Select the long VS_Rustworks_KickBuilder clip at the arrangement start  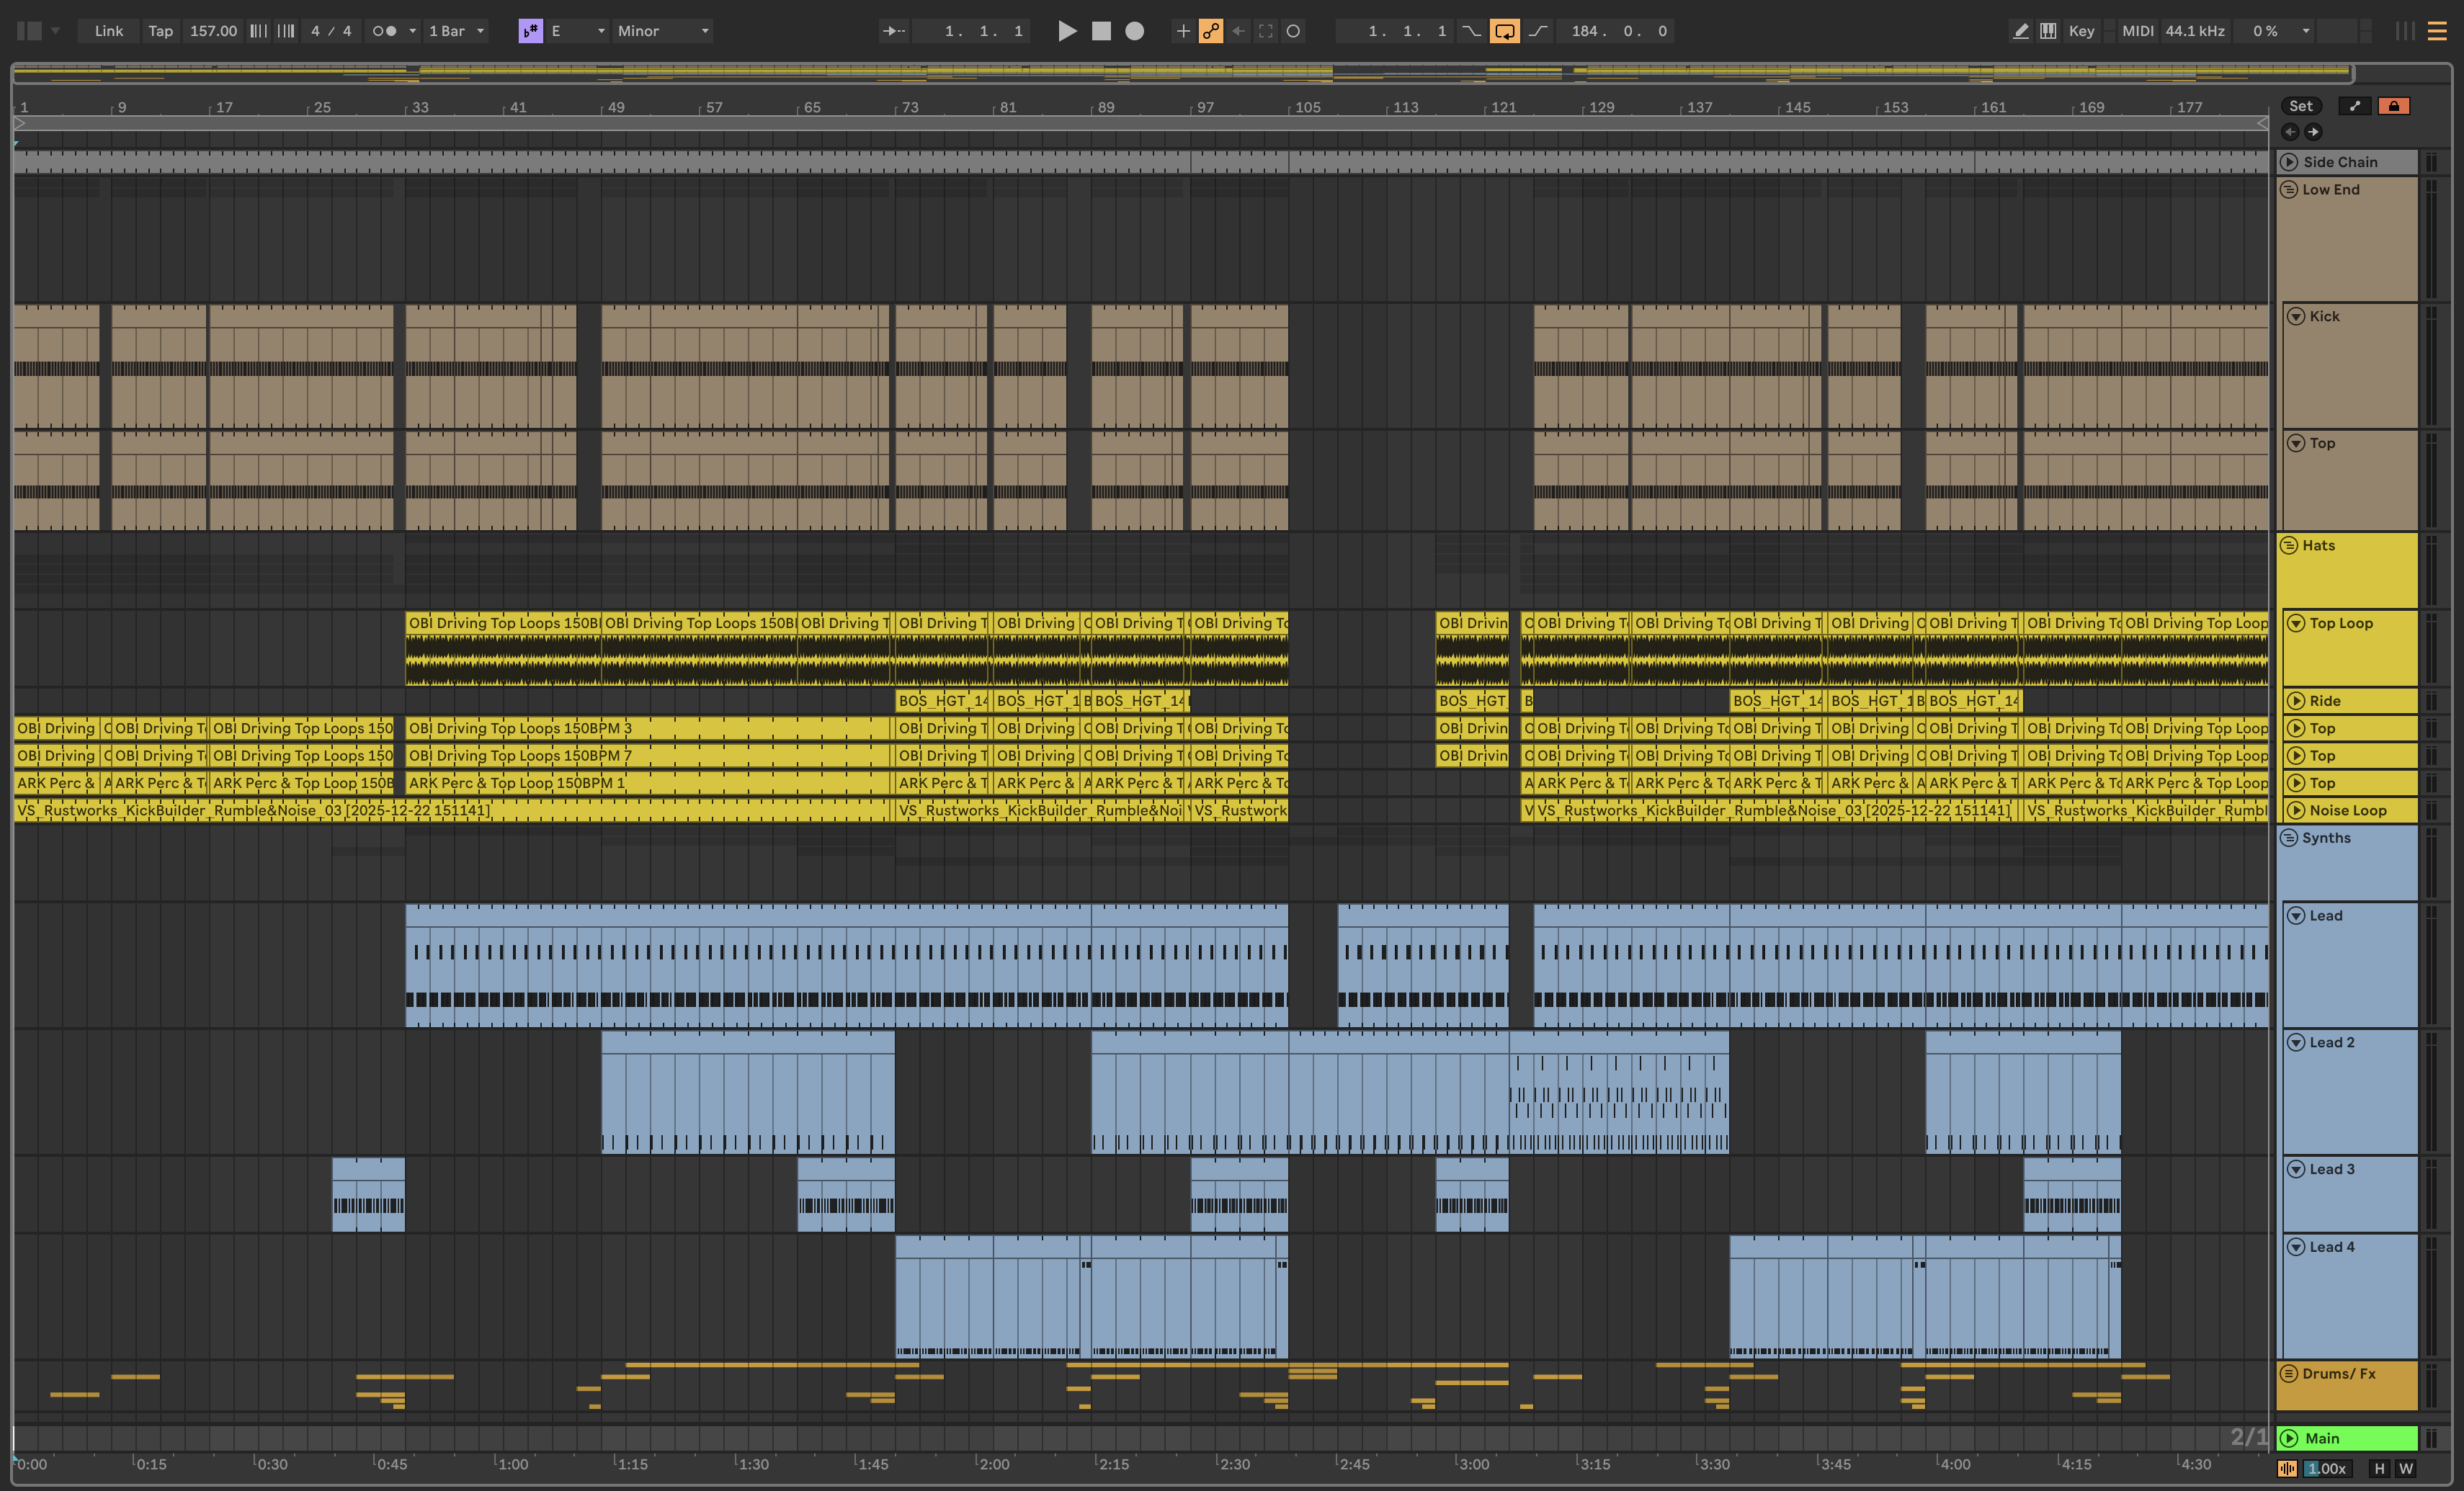pyautogui.click(x=452, y=810)
